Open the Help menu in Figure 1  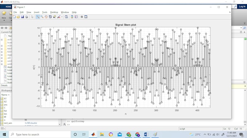click(74, 12)
